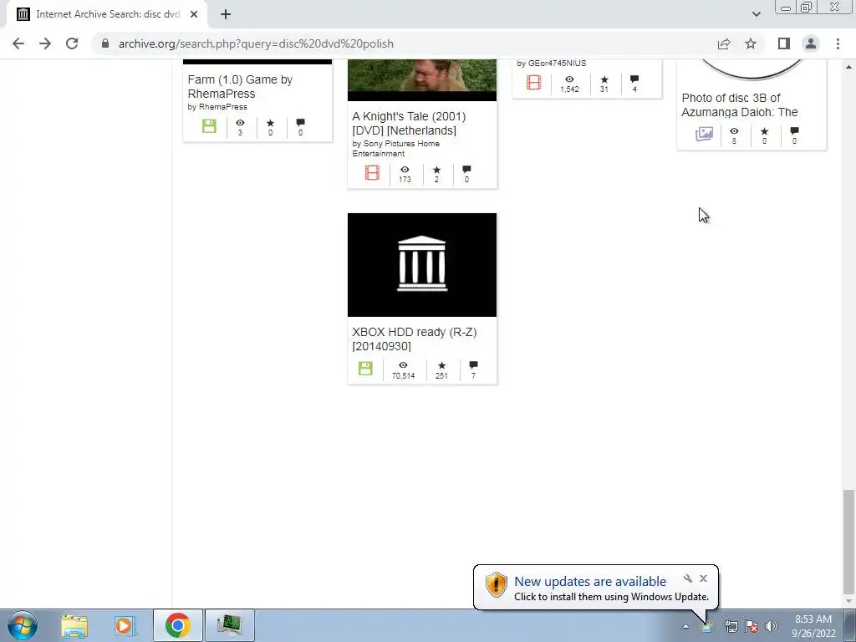Close the Windows Update notification balloon
This screenshot has height=642, width=856.
pos(703,578)
